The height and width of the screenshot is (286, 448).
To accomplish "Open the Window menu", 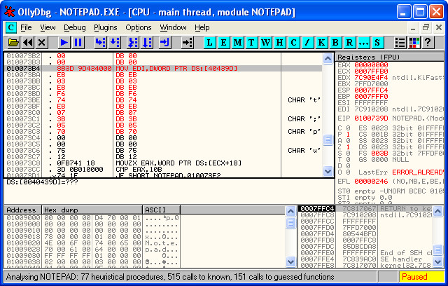I will (173, 28).
